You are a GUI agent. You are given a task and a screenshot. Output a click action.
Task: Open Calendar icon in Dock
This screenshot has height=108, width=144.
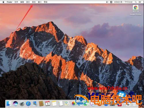(x=48, y=103)
